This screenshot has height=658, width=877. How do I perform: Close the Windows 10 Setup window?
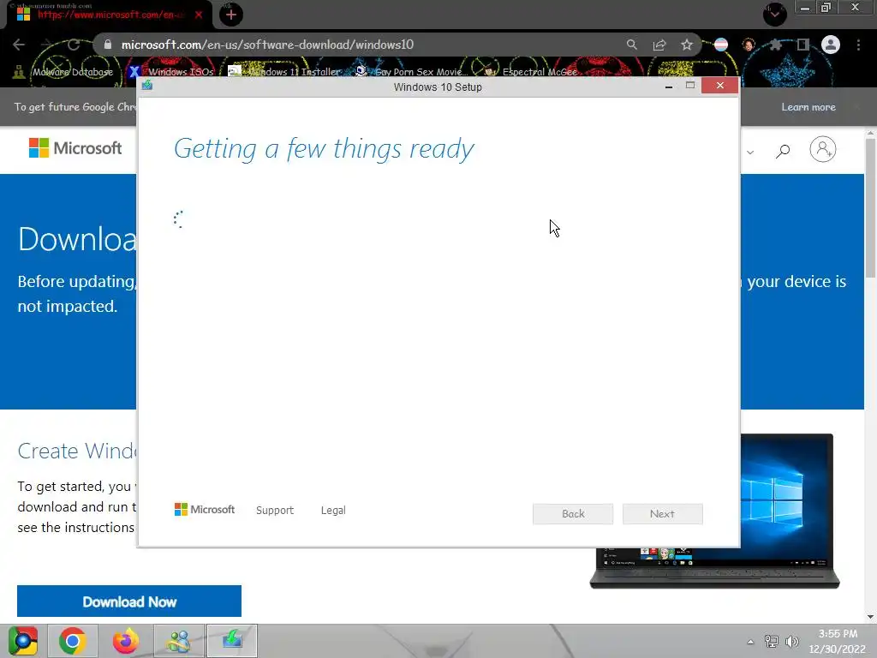click(719, 86)
